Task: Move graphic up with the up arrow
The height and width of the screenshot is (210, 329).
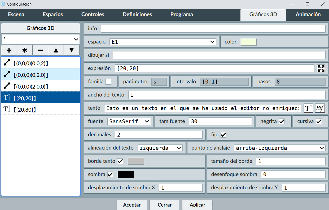Action: point(56,50)
